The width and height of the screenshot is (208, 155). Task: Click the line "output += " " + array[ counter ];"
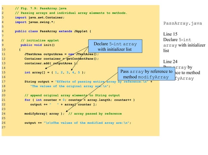point(64,105)
